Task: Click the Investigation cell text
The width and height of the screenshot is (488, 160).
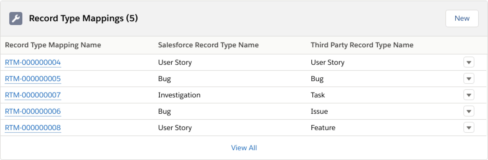Action: pyautogui.click(x=179, y=95)
